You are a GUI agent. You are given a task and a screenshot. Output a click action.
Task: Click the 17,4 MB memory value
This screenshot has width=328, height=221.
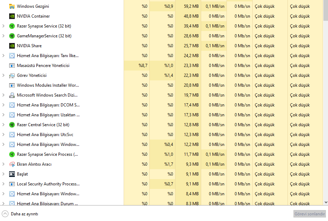[191, 105]
